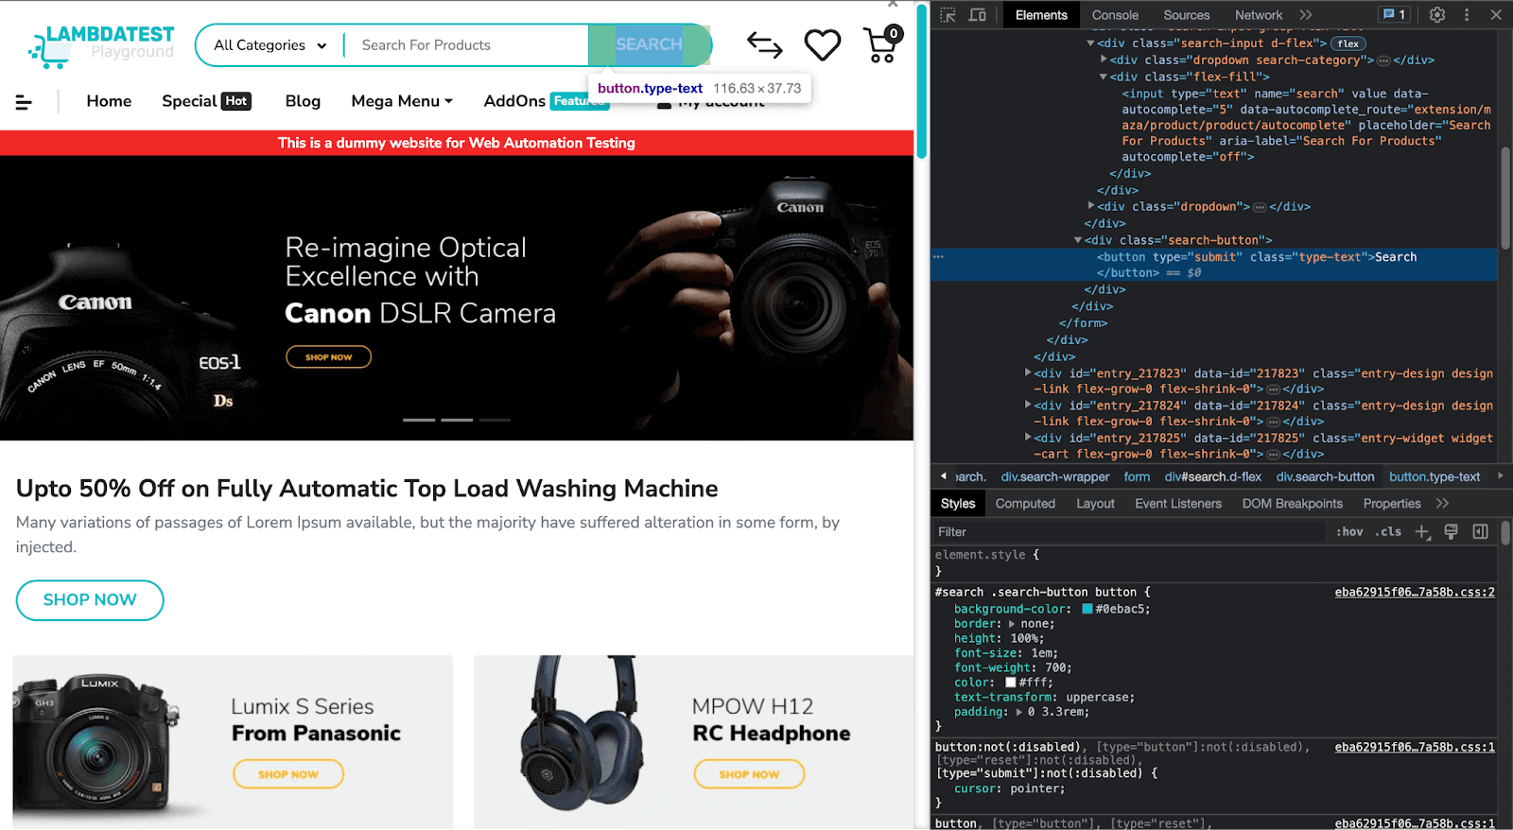Open the Layout sub-tab
Screen dimensions: 1513x830
[x=1095, y=504]
